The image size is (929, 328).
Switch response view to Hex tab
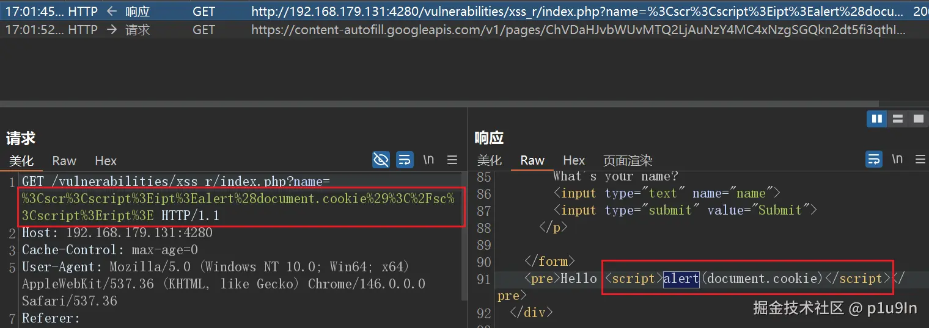point(574,160)
